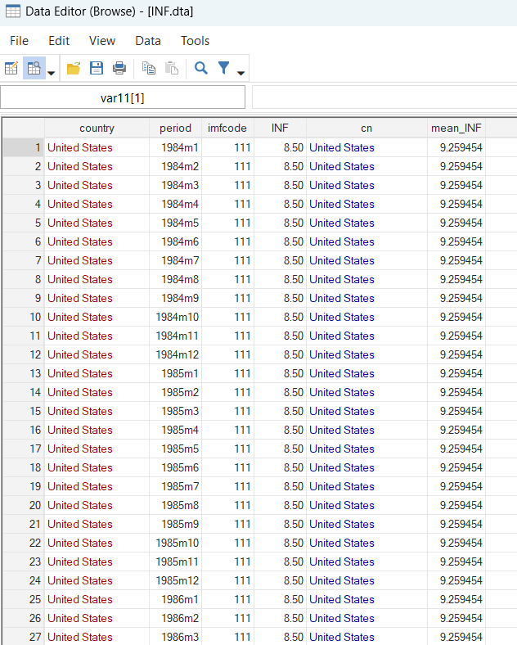Image resolution: width=517 pixels, height=645 pixels.
Task: Expand the dropdown arrow beside Browse mode
Action: tap(52, 74)
